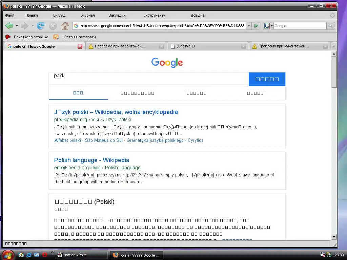Click the Google logo on page
This screenshot has width=347, height=260.
(x=167, y=63)
